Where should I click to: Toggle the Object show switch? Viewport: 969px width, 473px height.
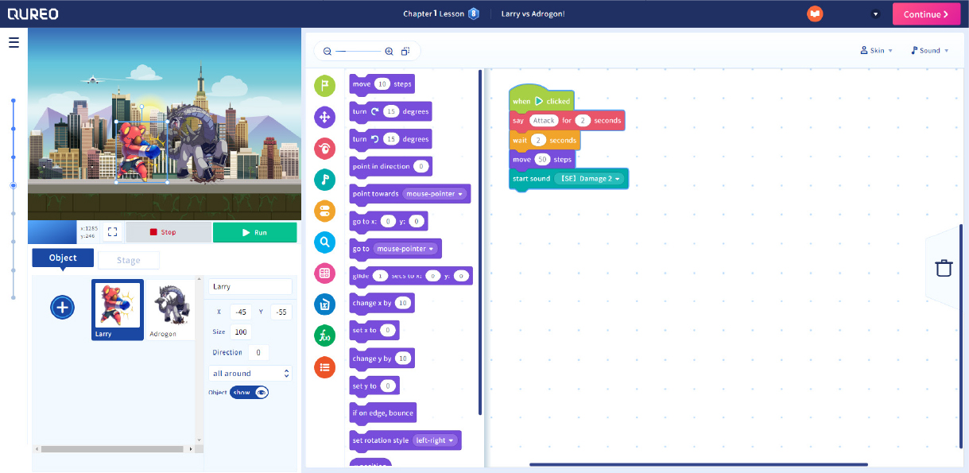click(249, 392)
